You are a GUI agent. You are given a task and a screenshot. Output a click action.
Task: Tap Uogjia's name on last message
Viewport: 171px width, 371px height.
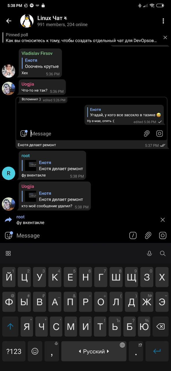click(28, 186)
